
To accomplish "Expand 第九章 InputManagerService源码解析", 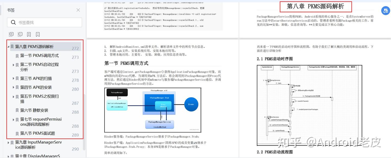I will 8,142.
